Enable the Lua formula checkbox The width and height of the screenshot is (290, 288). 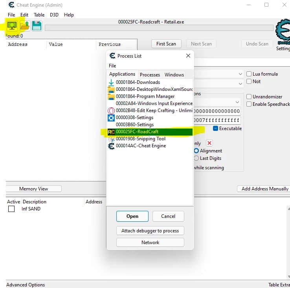point(249,74)
